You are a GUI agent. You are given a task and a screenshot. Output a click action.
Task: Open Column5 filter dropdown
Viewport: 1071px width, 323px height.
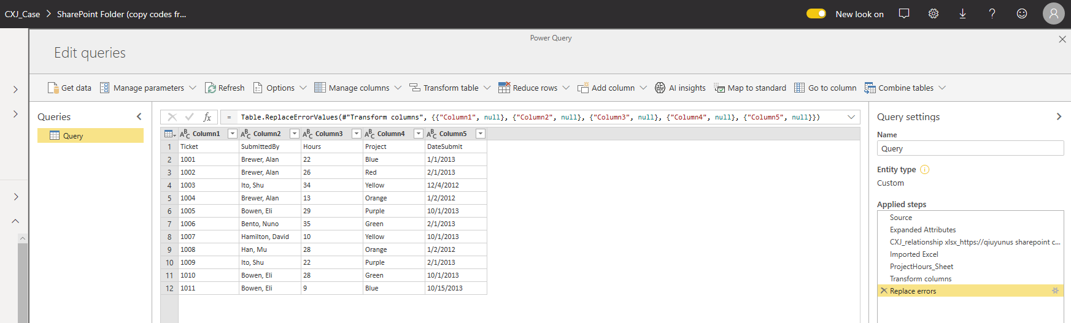click(481, 134)
